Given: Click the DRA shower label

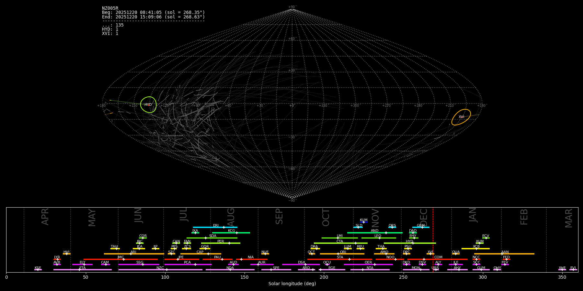Looking at the screenshot, I should 314,247.
